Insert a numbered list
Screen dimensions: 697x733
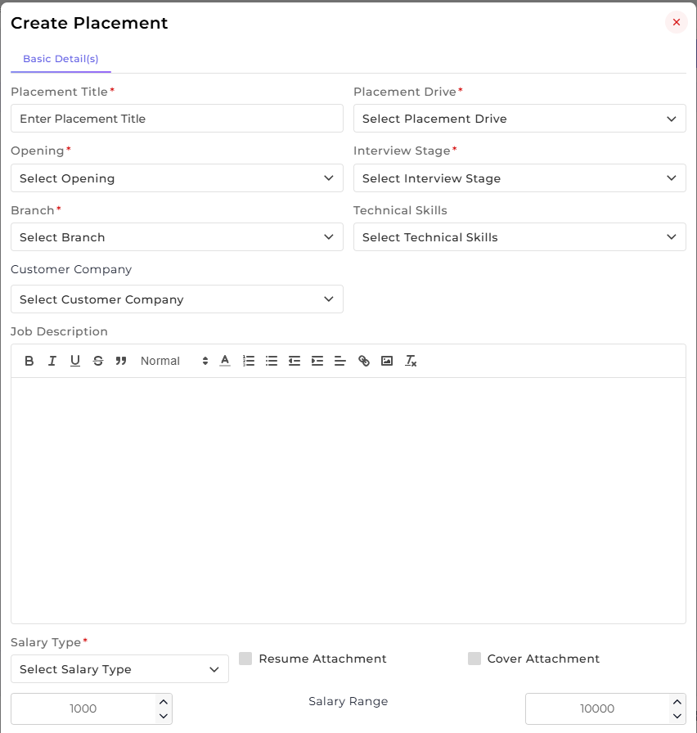point(249,361)
